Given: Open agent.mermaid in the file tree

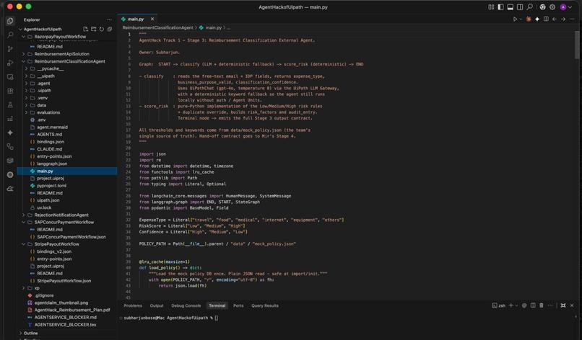Looking at the screenshot, I should (x=52, y=127).
